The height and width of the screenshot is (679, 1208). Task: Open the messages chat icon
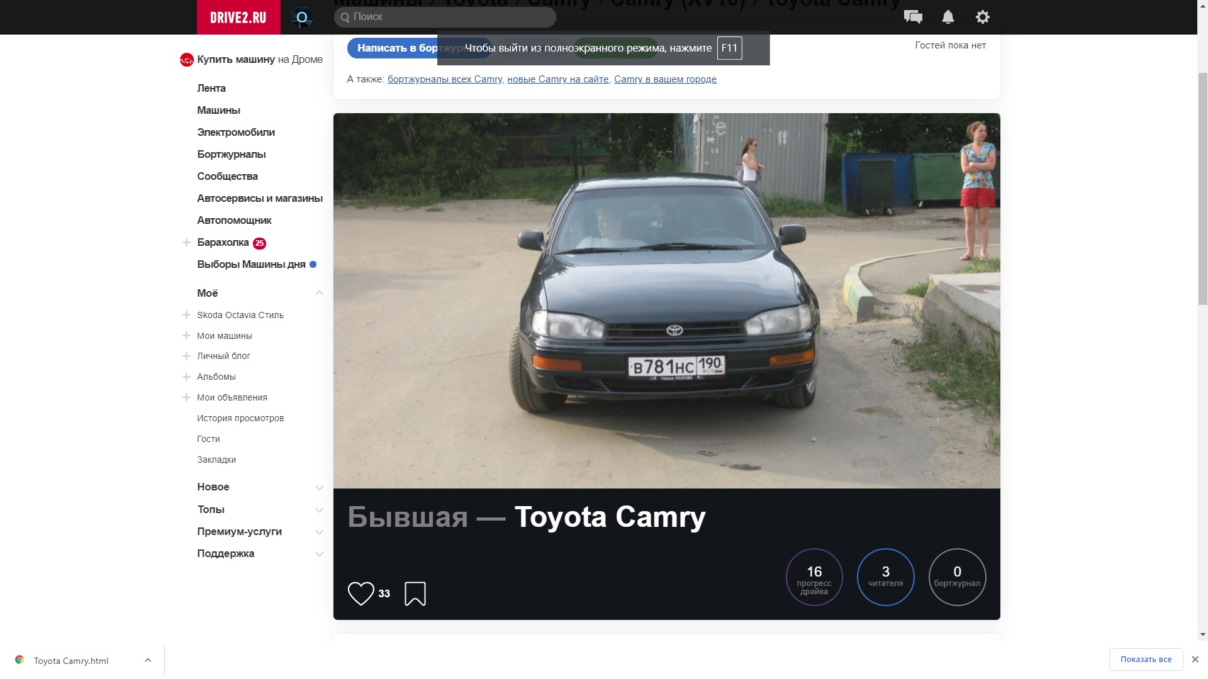coord(913,17)
